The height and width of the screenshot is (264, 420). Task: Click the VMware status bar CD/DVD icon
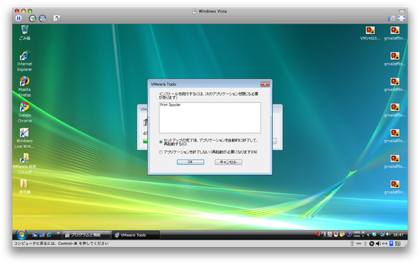click(371, 244)
